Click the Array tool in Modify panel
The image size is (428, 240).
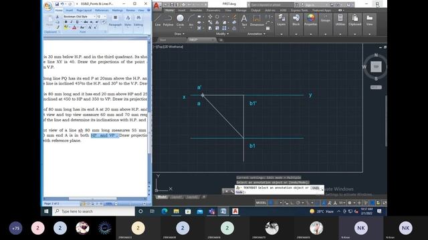tap(224, 28)
